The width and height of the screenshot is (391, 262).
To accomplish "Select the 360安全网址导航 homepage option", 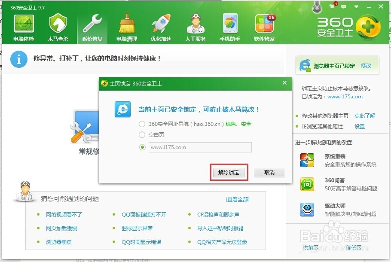I will [x=142, y=124].
